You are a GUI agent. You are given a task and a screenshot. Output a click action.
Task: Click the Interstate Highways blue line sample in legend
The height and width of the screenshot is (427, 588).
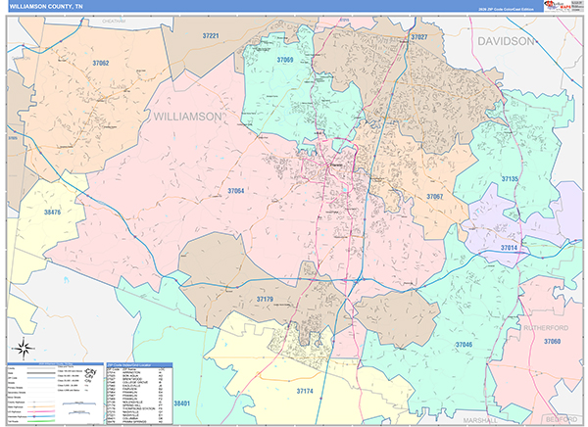point(41,416)
